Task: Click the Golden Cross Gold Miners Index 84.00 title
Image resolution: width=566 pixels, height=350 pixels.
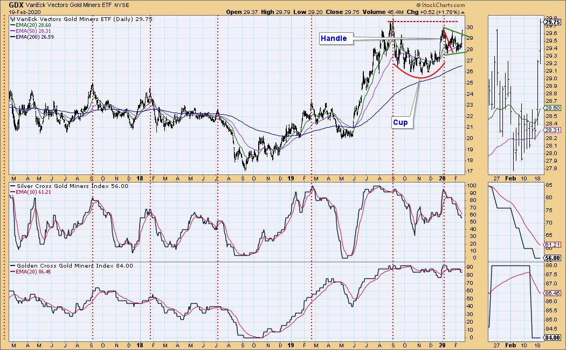Action: pos(72,265)
